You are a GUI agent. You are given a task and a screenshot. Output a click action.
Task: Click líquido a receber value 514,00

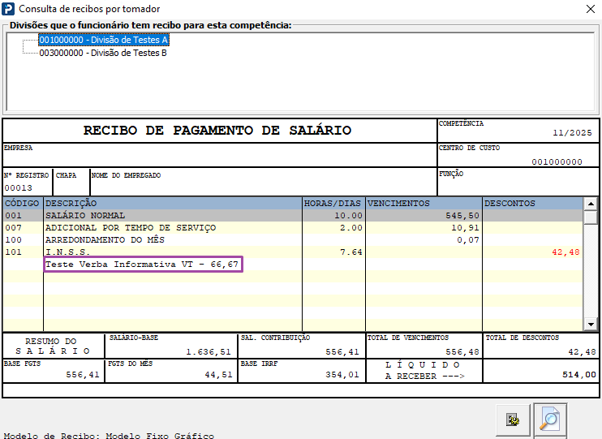pyautogui.click(x=579, y=375)
